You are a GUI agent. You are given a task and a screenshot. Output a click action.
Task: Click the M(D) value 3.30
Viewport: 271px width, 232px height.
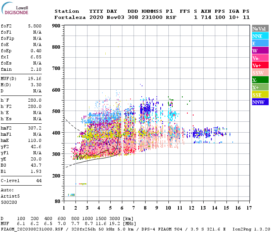36,85
